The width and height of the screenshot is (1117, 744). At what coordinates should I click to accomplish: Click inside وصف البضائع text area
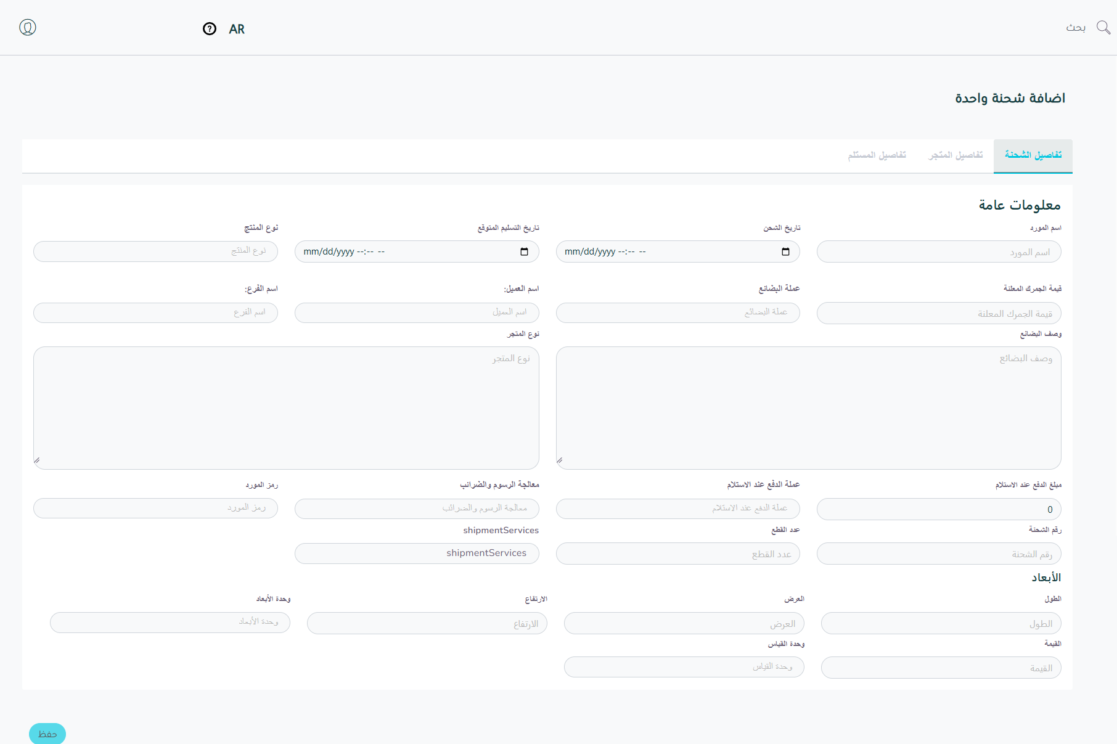pyautogui.click(x=808, y=407)
